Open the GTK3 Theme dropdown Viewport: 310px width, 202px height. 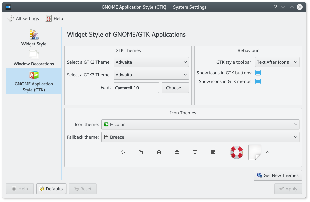point(151,75)
